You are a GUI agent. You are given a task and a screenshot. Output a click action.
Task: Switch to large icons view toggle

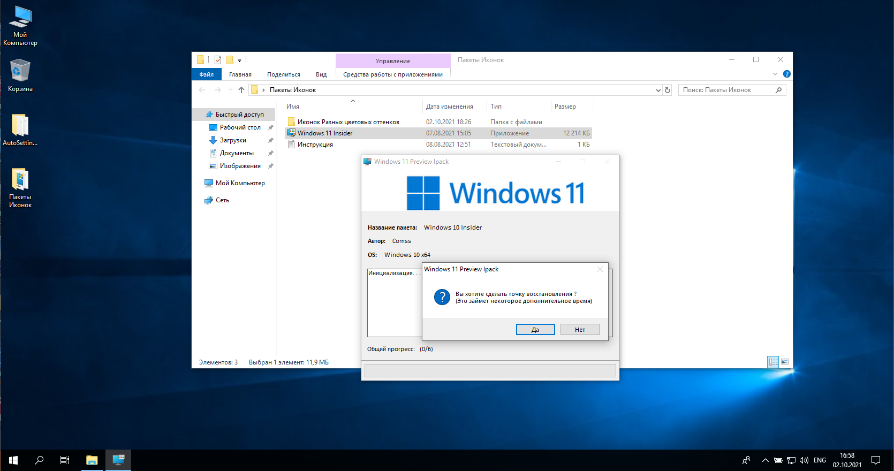point(785,362)
